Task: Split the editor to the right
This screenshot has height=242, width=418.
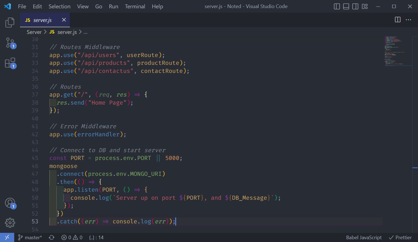Action: pyautogui.click(x=398, y=20)
